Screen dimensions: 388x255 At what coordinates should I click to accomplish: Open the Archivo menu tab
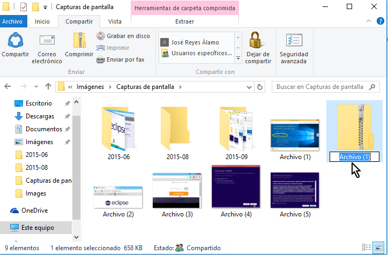pyautogui.click(x=12, y=21)
